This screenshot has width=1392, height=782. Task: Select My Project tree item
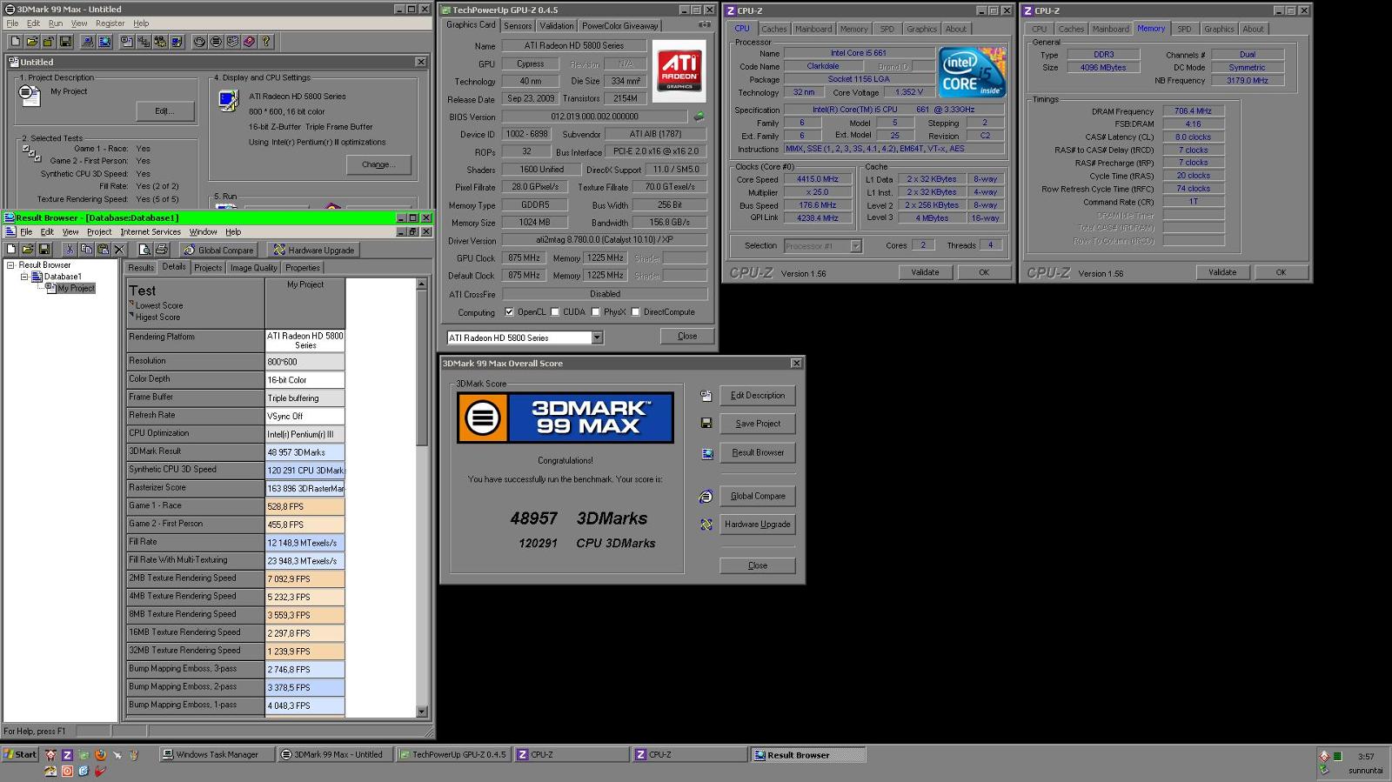(76, 288)
